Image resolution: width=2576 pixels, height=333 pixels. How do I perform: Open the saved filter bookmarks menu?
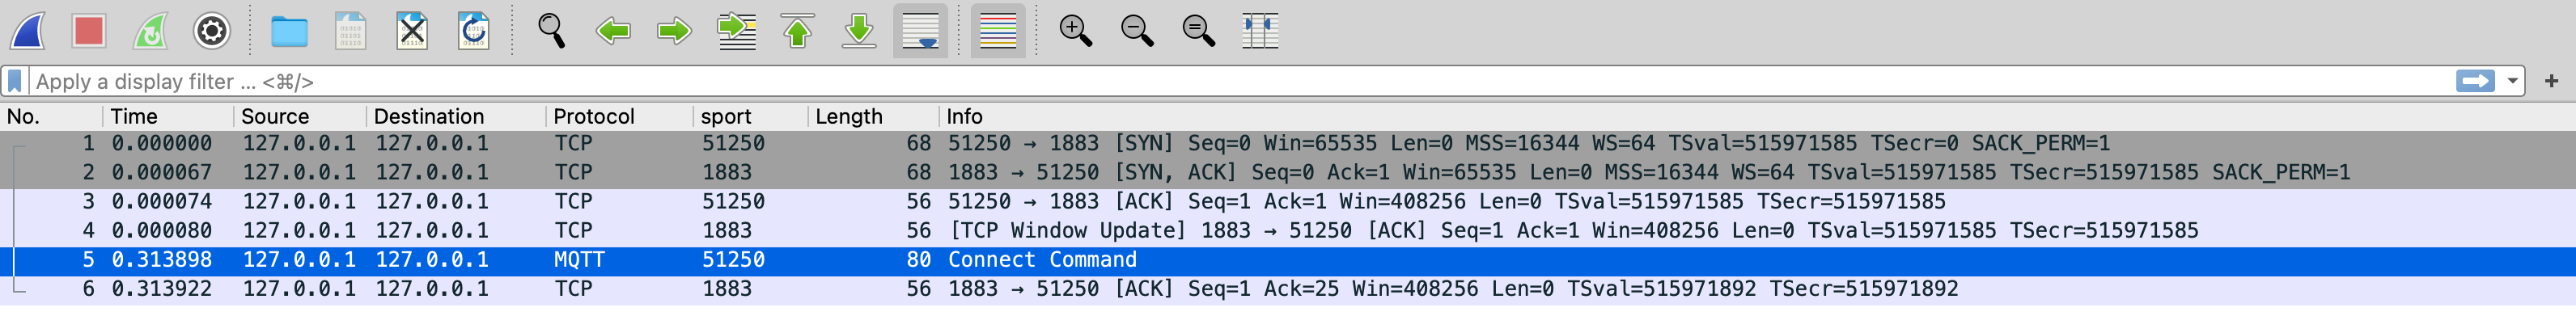point(15,81)
